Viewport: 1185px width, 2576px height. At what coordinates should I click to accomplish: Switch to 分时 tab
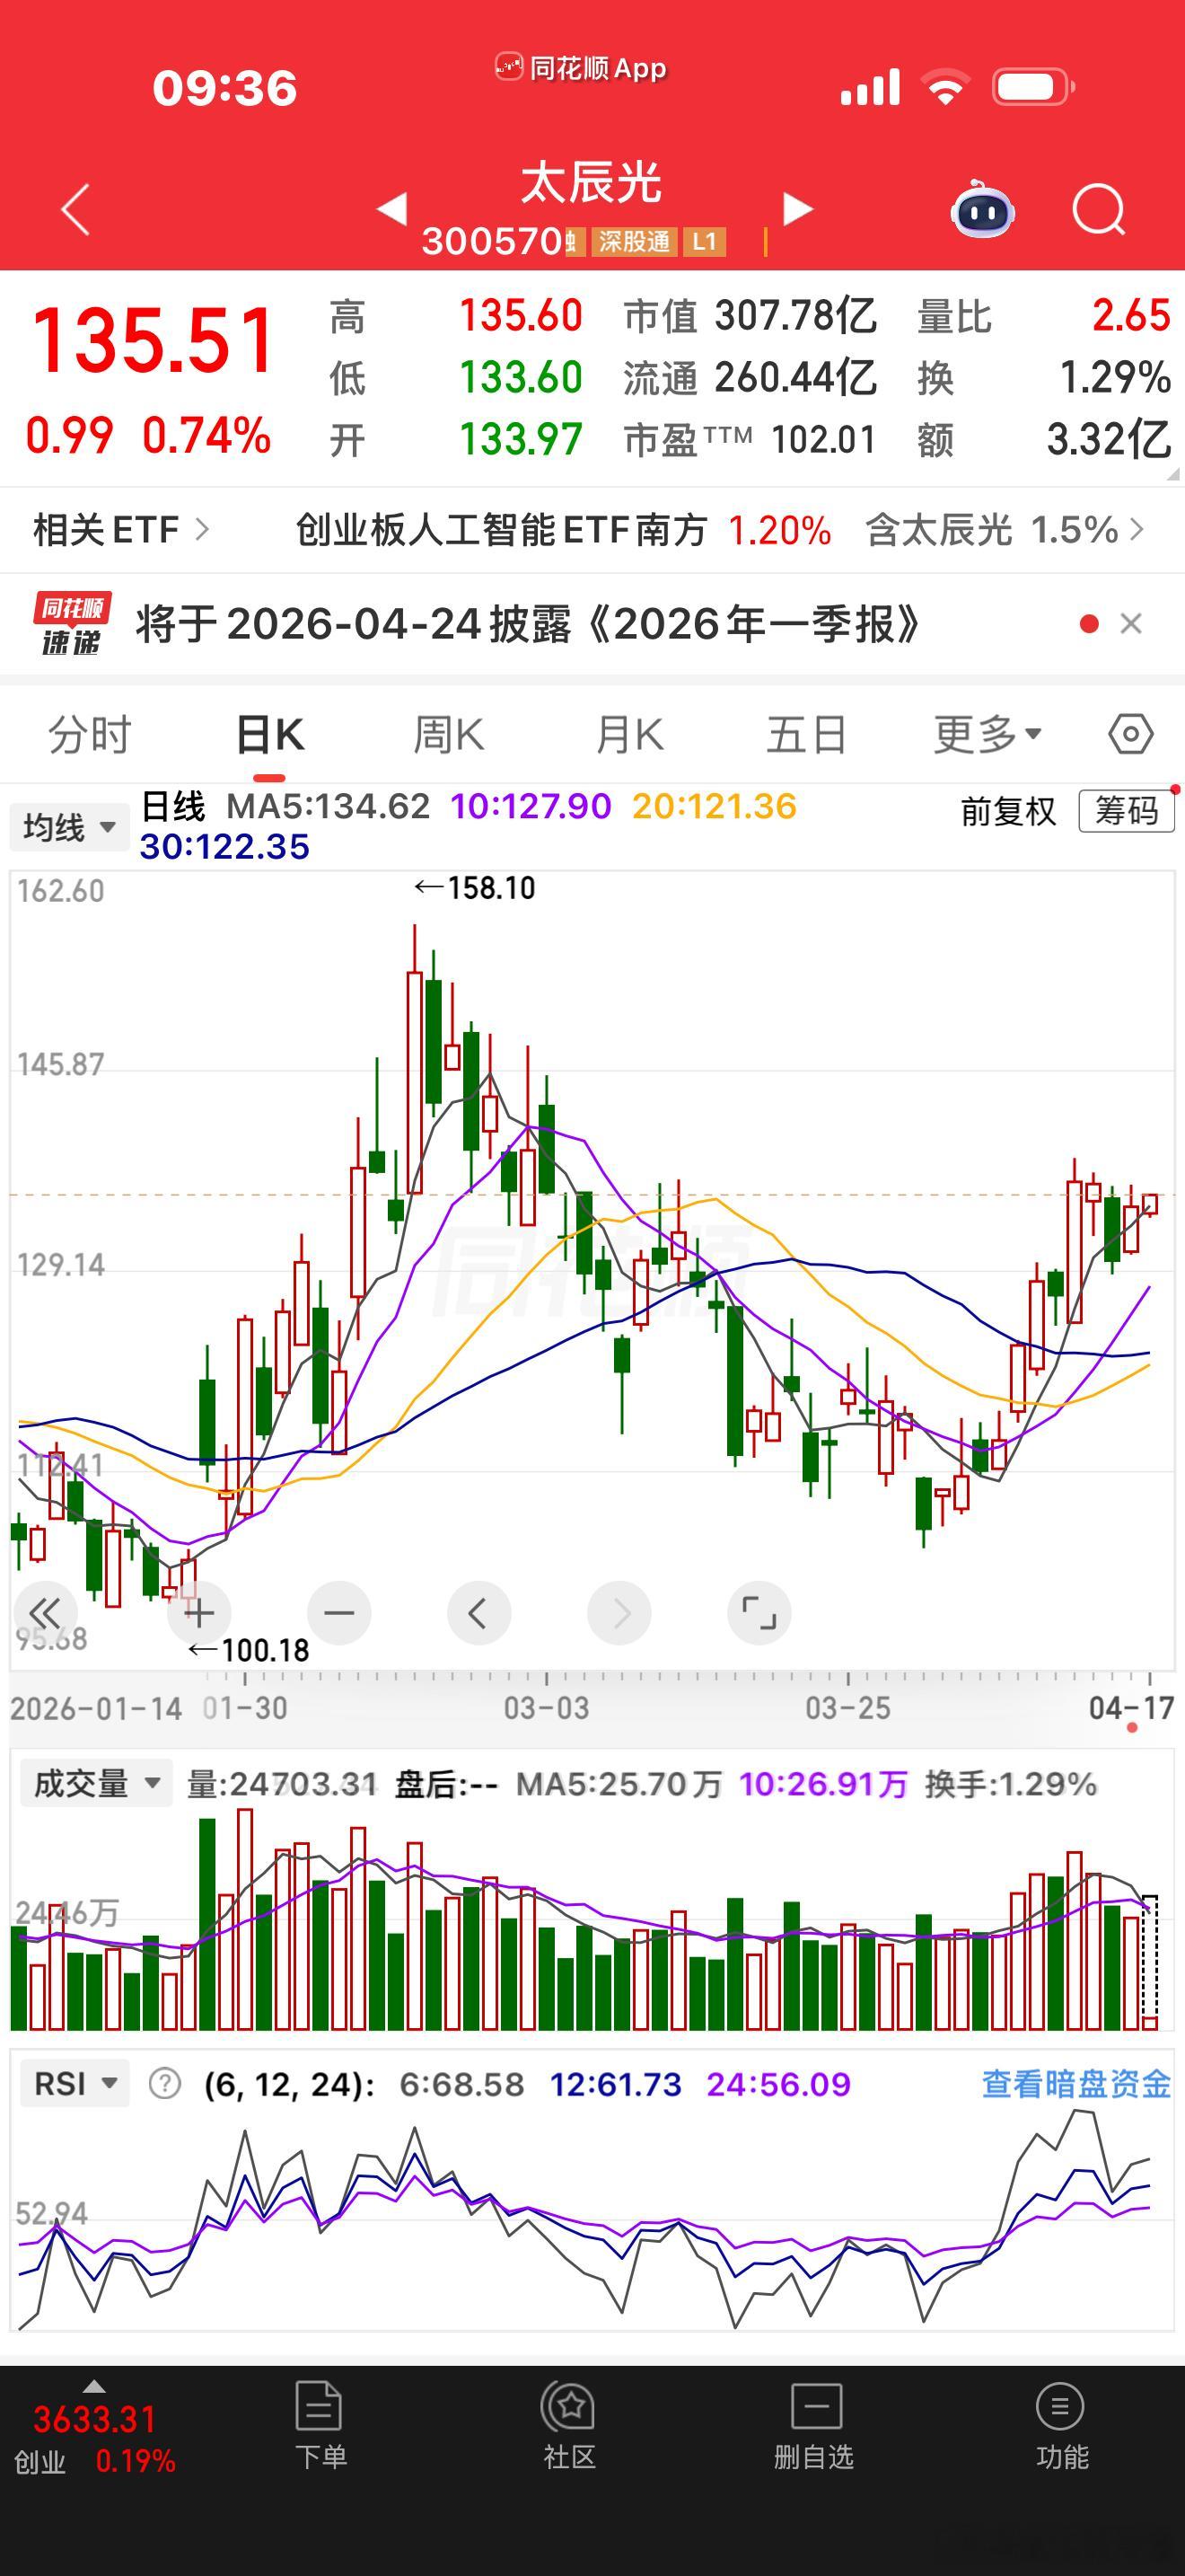(x=90, y=735)
